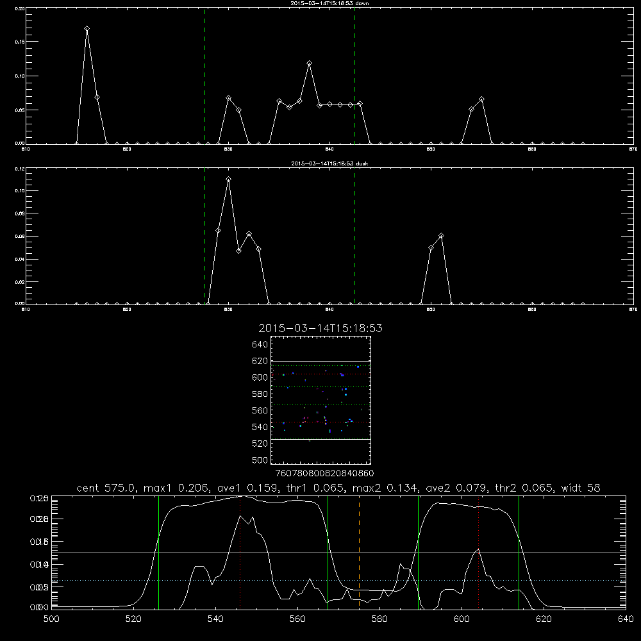Click the x-axis label 520 of bottom plot

point(133,619)
